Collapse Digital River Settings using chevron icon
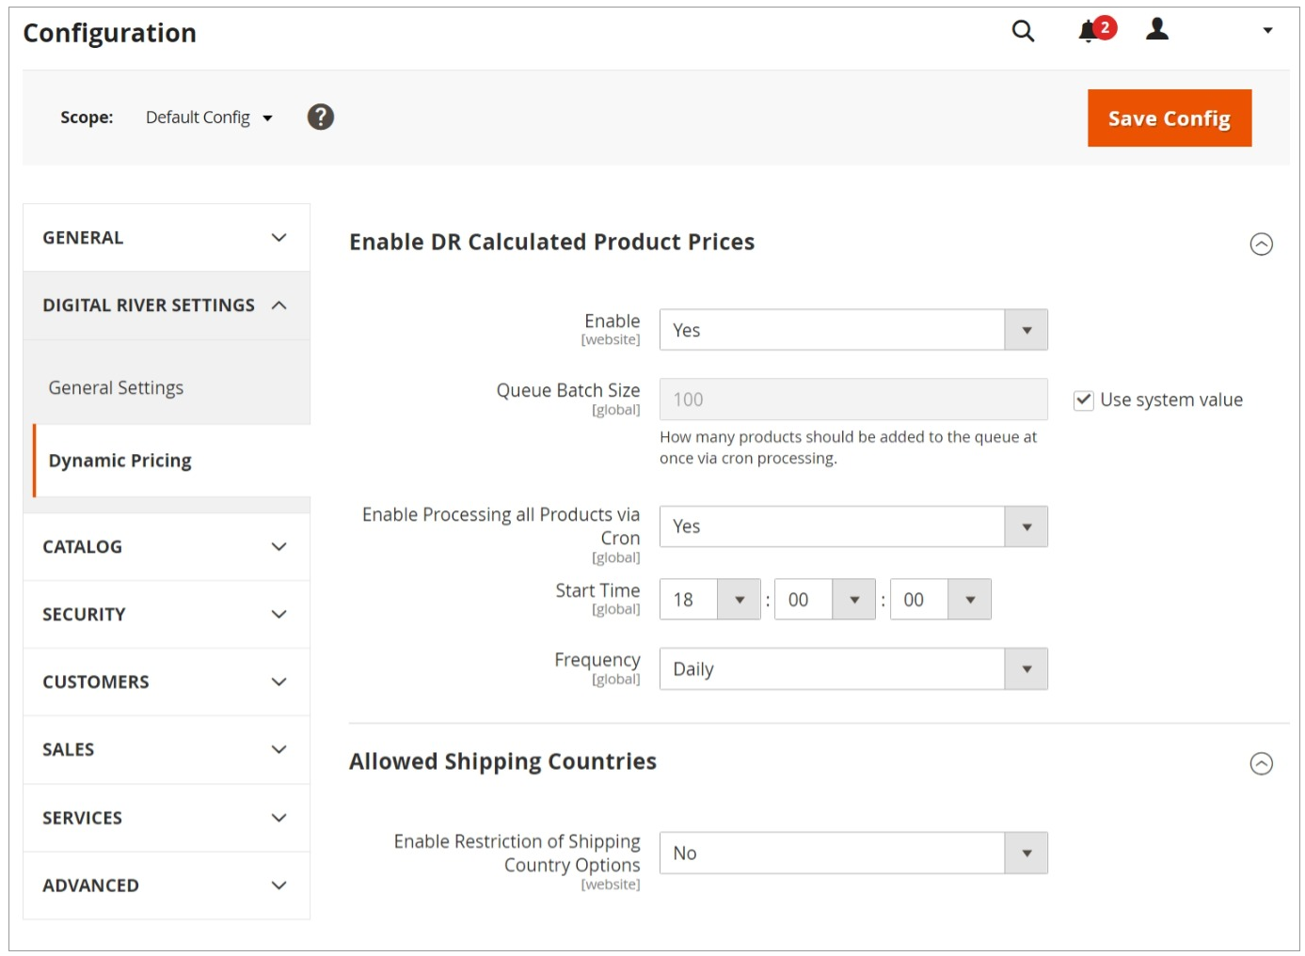Screen dimensions: 1305x956 279,306
